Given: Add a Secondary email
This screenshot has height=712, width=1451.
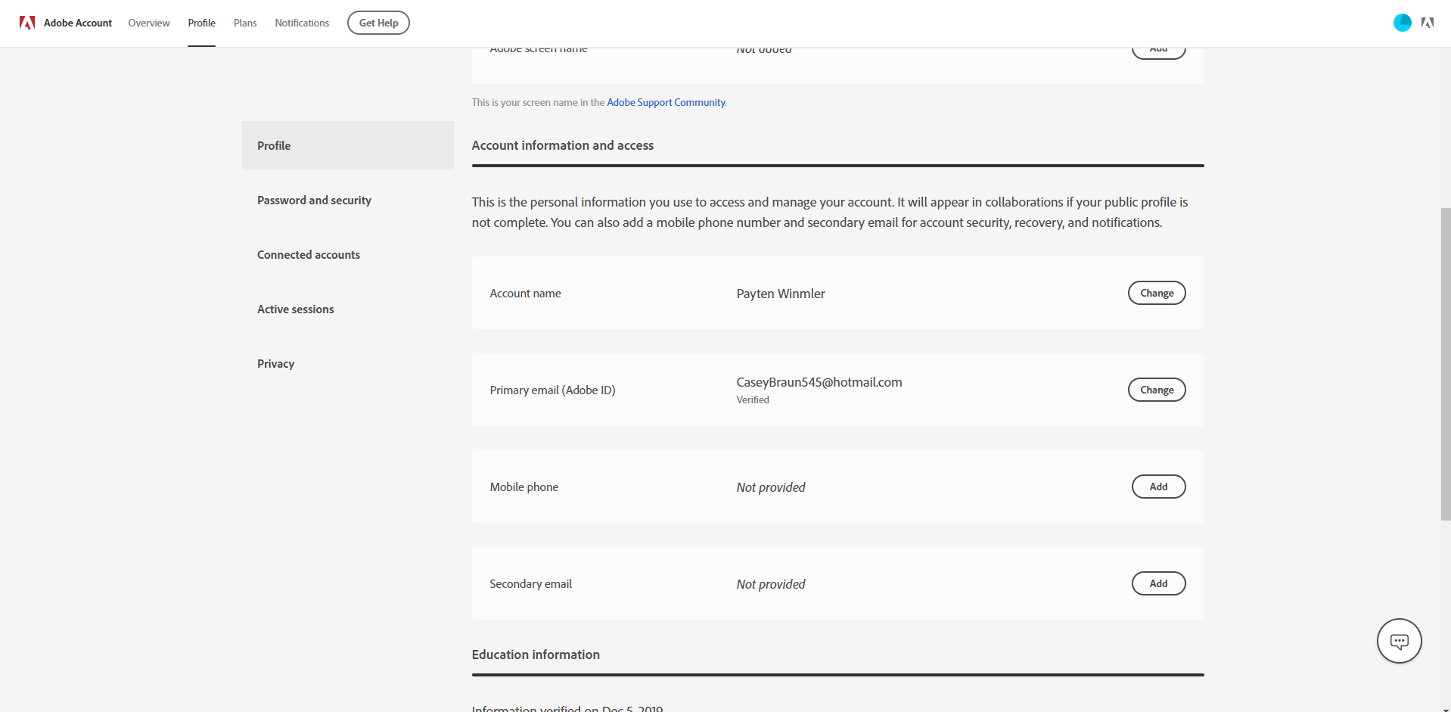Looking at the screenshot, I should tap(1158, 583).
